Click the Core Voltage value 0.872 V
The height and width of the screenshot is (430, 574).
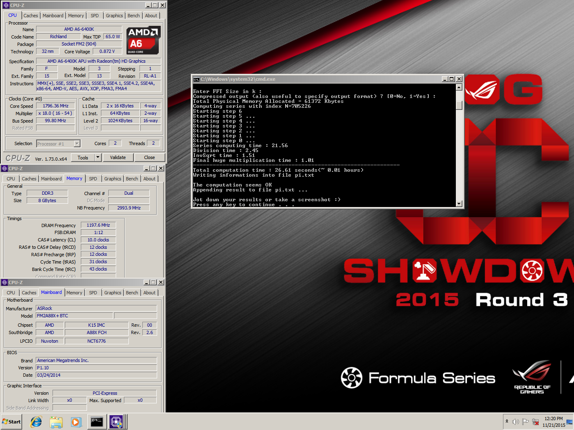107,51
